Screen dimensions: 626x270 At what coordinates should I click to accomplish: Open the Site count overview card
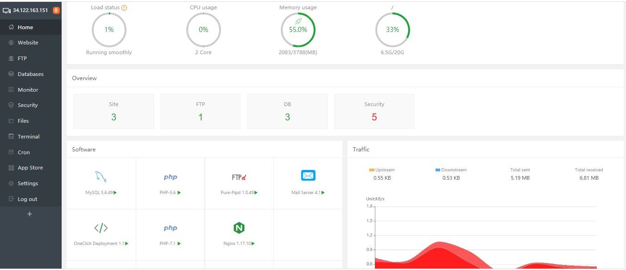click(x=114, y=111)
